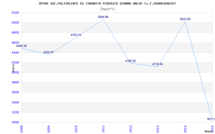Click the x-axis year label 2012
This screenshot has height=134, width=215.
(x=131, y=129)
